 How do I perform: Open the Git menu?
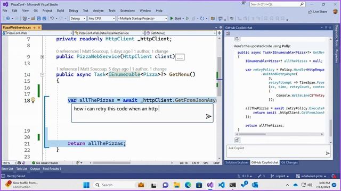(x=36, y=11)
